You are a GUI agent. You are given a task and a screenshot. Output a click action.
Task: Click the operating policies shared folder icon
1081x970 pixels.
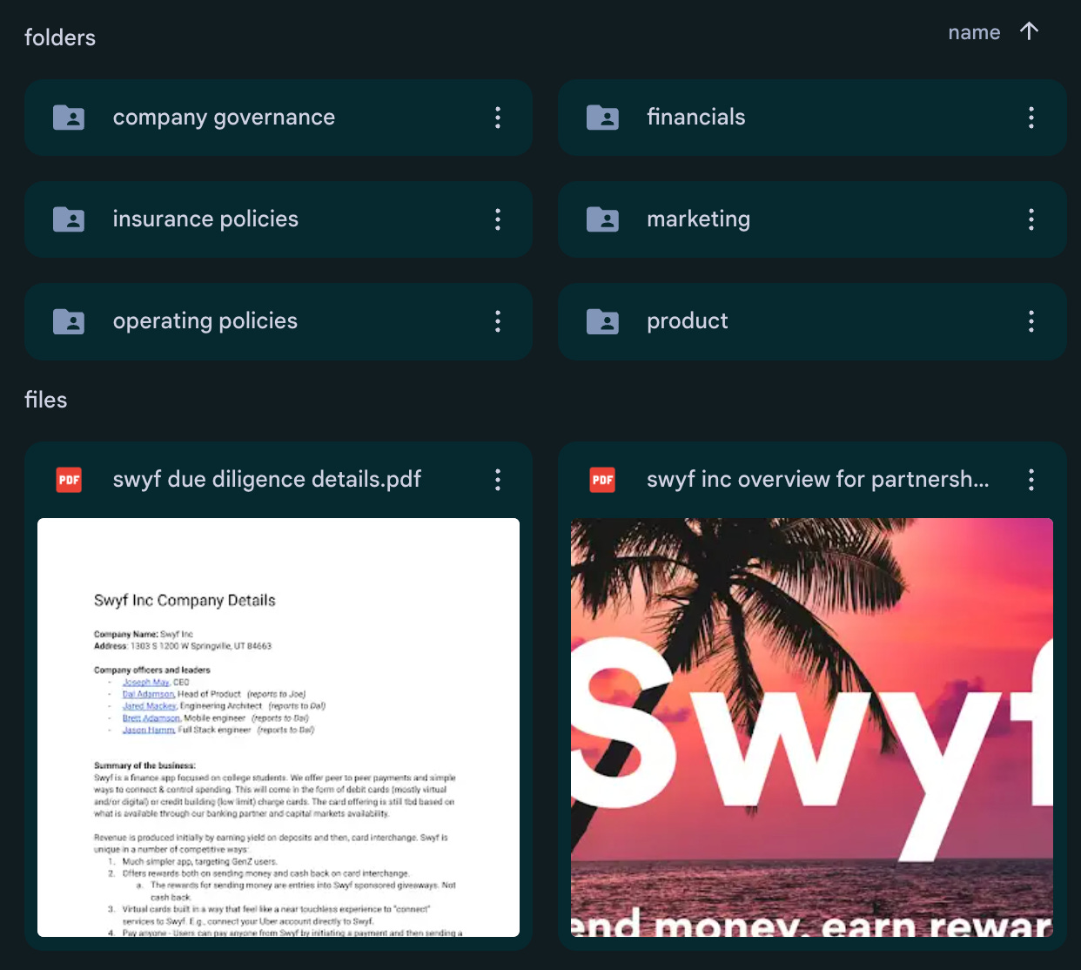[x=69, y=321]
